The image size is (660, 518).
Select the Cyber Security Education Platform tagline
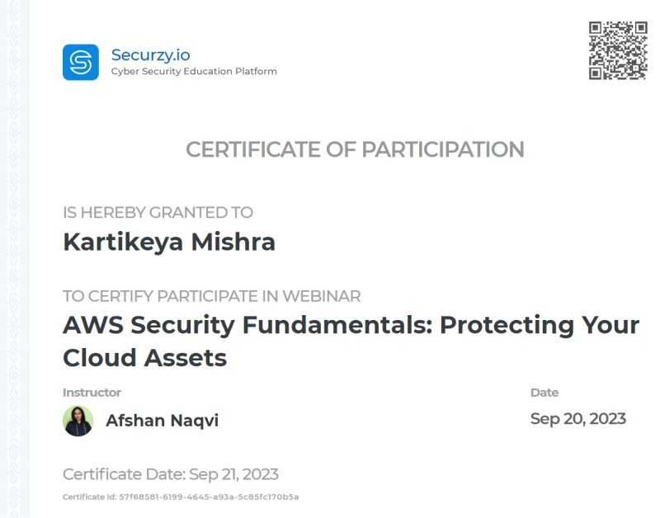194,72
